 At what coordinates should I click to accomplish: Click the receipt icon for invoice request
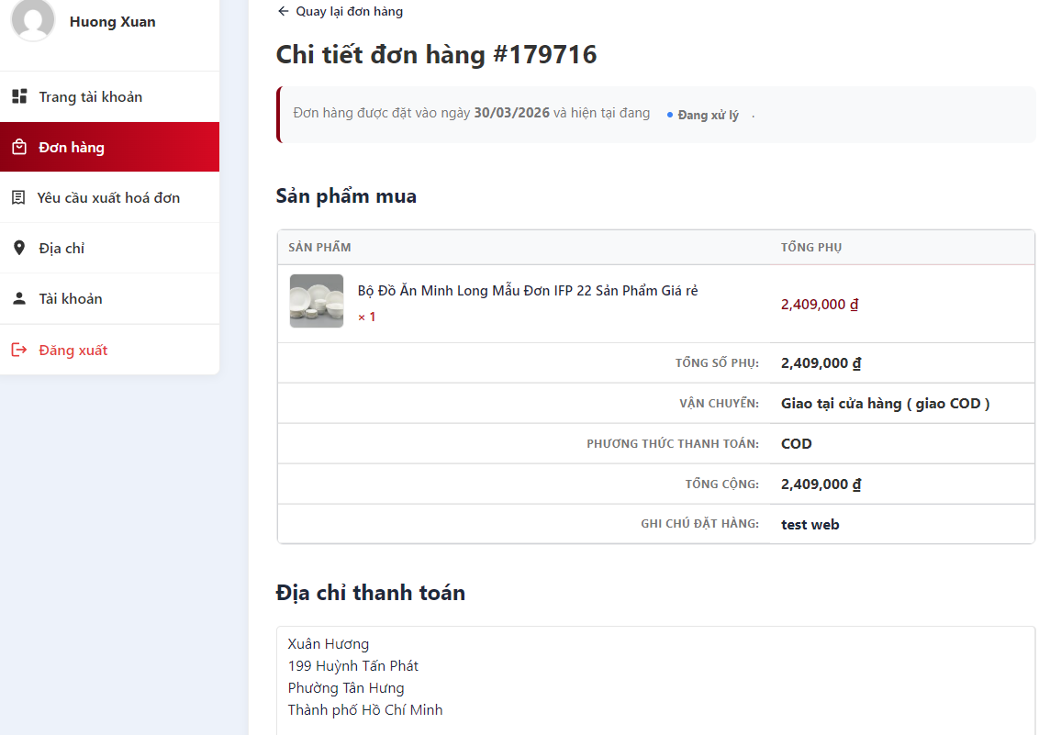(x=18, y=197)
